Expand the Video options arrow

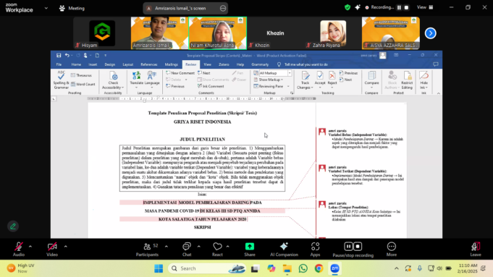(x=66, y=247)
